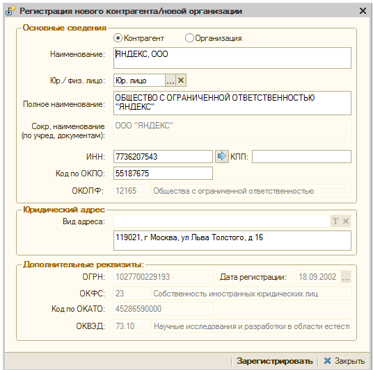Click the ОКОПФ code 12165 field
373x370 pixels.
(132, 191)
